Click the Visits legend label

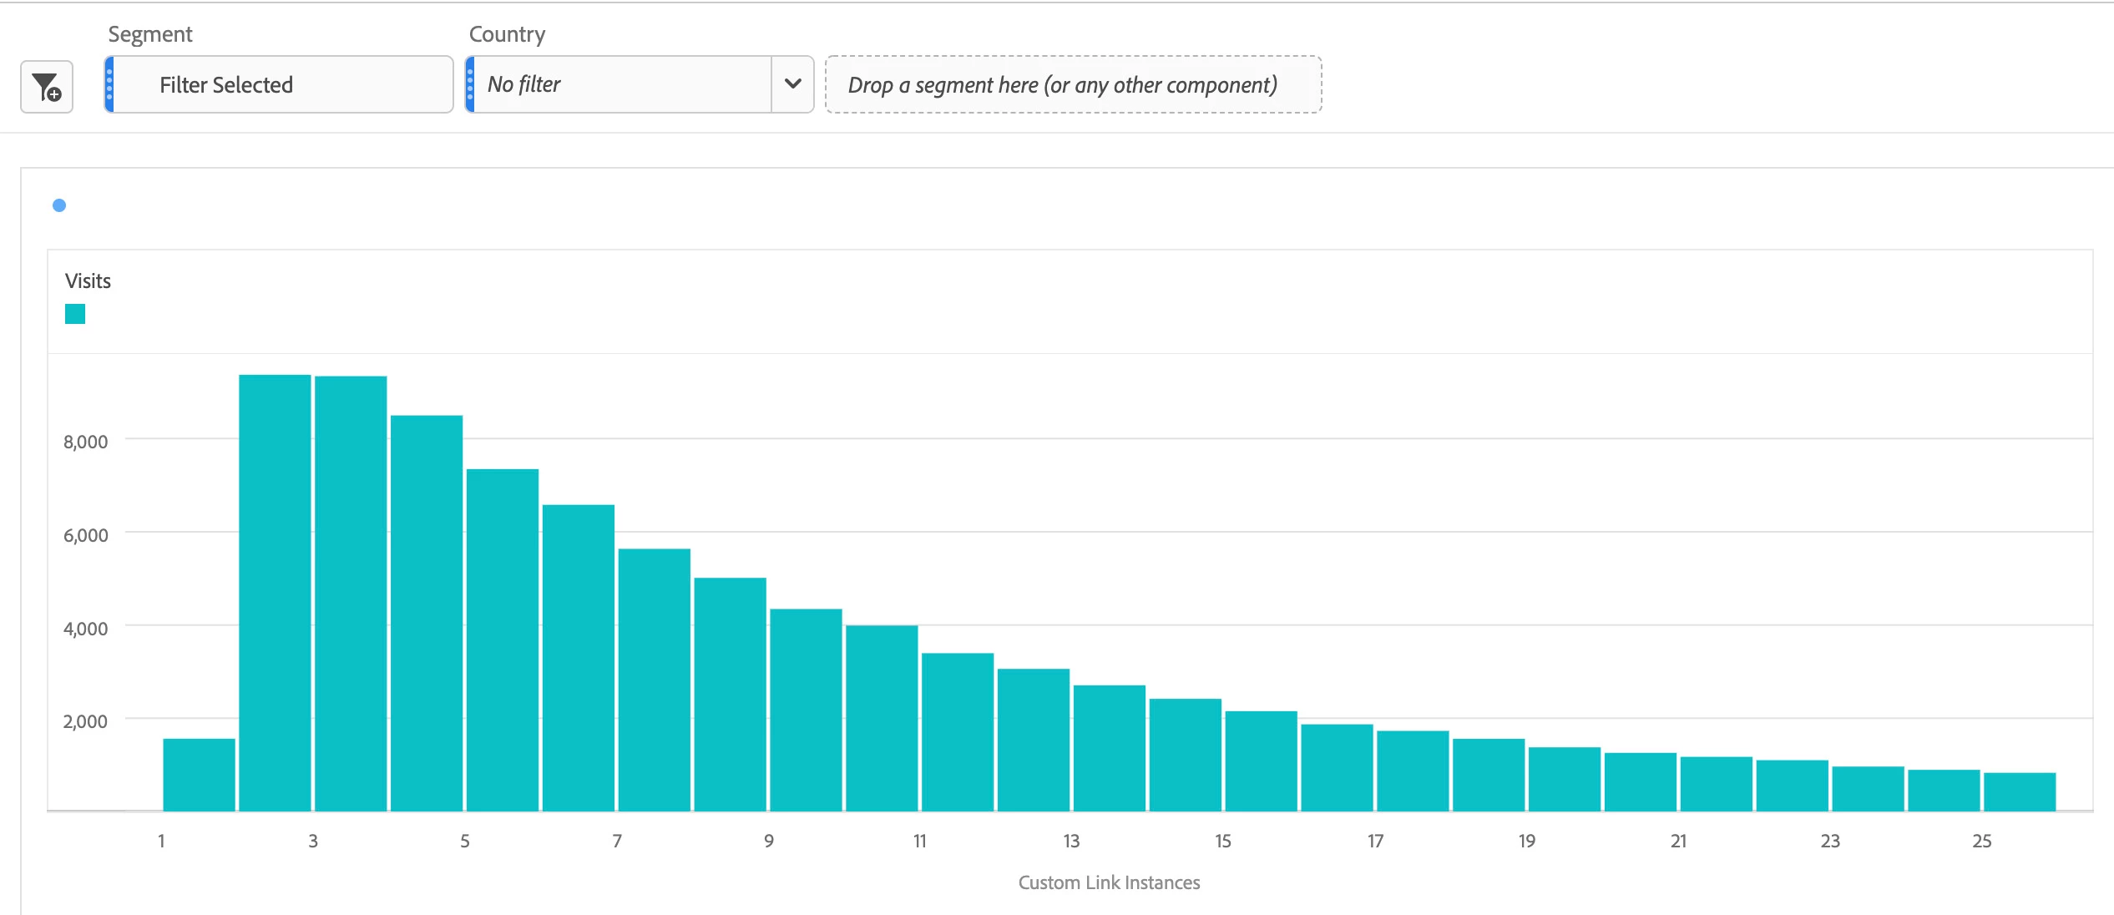click(x=88, y=281)
